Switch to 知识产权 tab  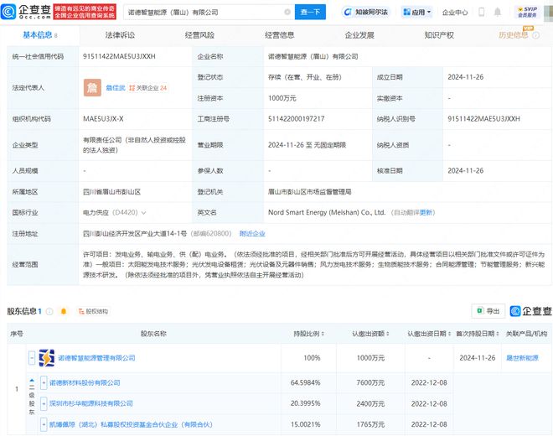point(439,35)
